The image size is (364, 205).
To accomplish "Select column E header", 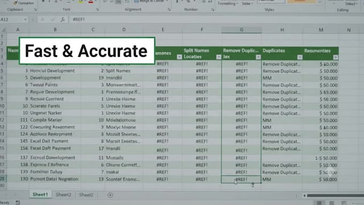I will click(163, 30).
